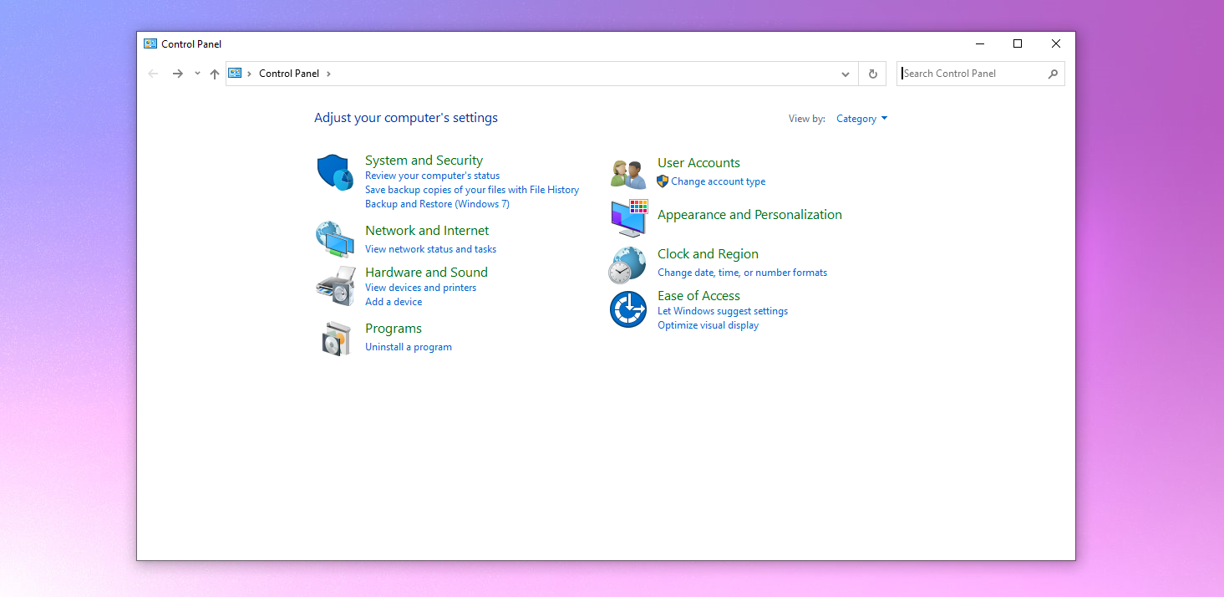Expand the address bar history dropdown
Screen dimensions: 1224x597
pos(845,74)
